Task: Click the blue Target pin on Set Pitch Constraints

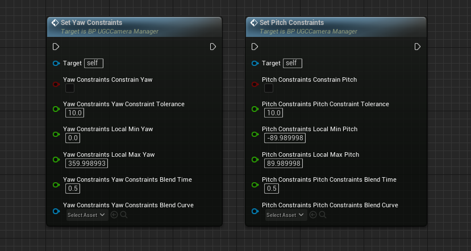Action: tap(255, 64)
